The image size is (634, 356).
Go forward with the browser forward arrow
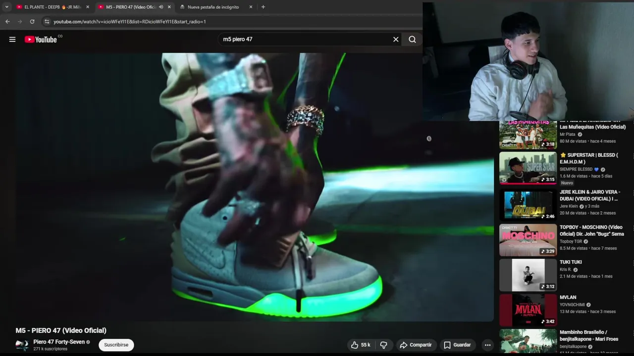[x=20, y=22]
